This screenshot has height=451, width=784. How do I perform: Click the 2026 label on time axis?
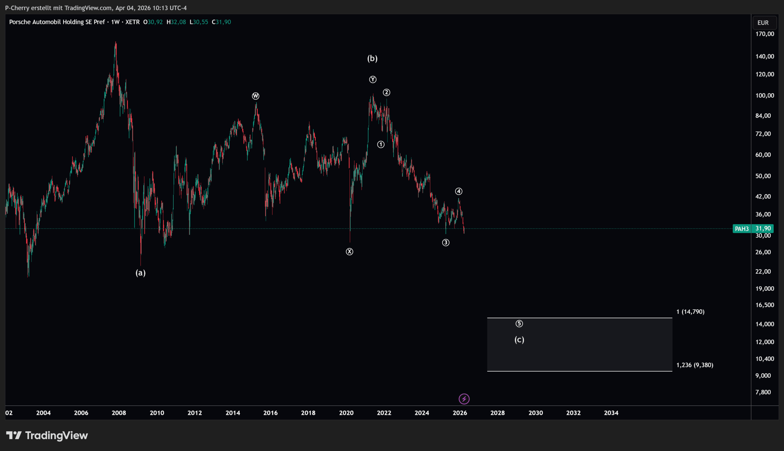point(460,413)
